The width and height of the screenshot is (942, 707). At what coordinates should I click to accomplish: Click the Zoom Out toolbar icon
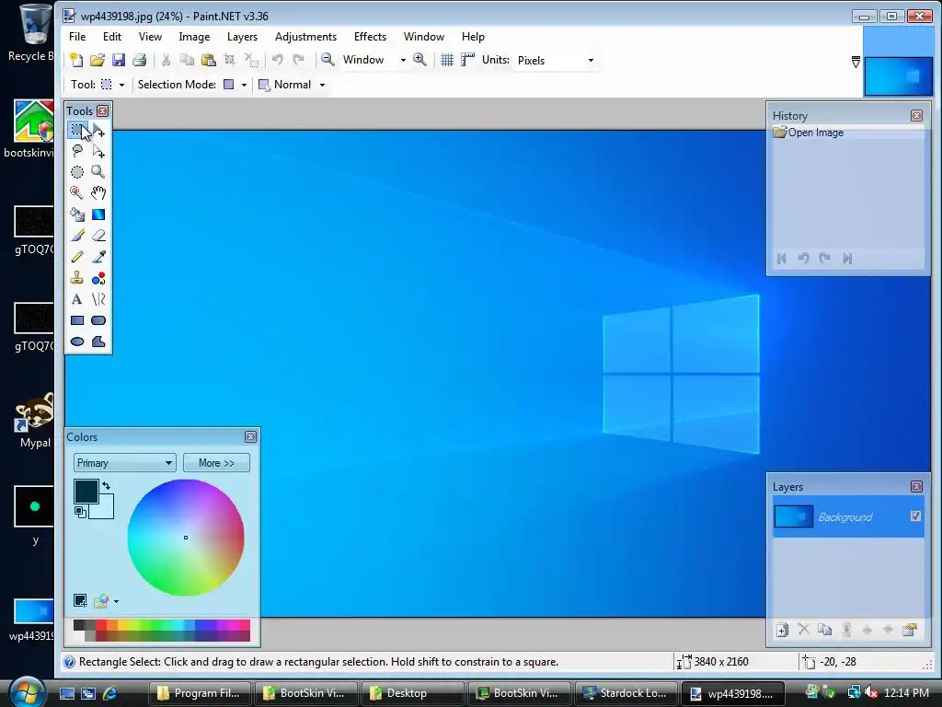tap(328, 60)
